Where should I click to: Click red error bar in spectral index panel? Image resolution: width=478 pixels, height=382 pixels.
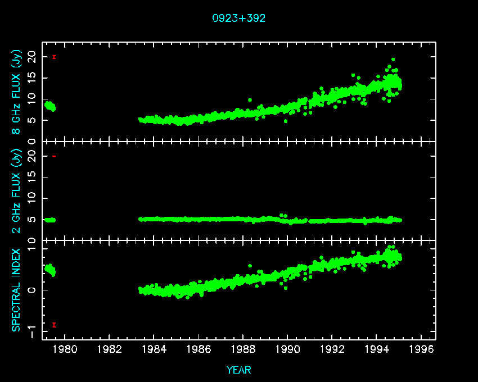tap(54, 325)
